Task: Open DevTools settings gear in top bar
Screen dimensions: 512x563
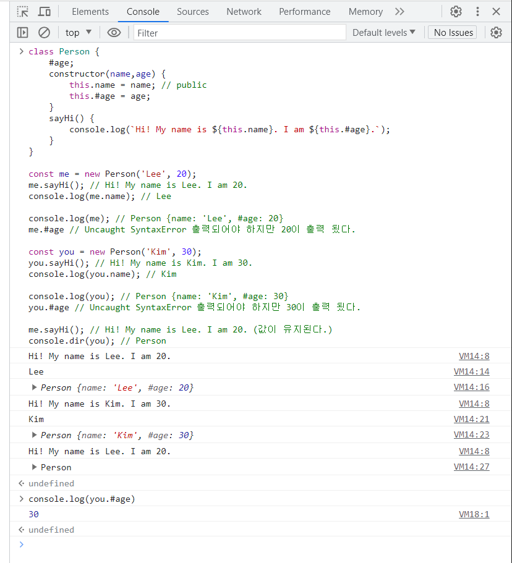Action: point(456,12)
